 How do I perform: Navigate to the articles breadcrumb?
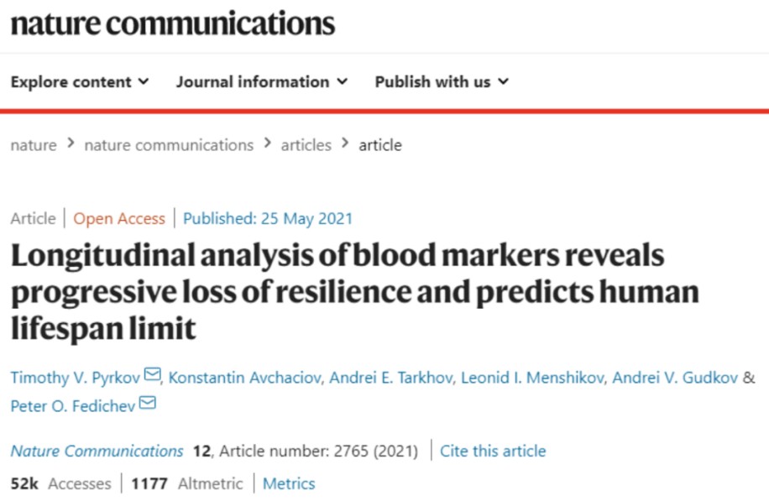(x=306, y=145)
